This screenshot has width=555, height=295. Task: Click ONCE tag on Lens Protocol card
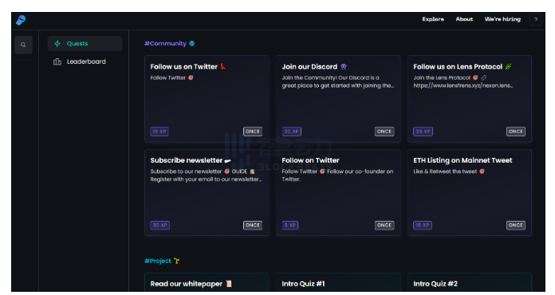[x=516, y=132]
